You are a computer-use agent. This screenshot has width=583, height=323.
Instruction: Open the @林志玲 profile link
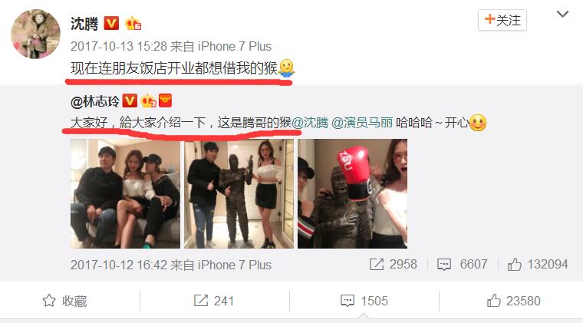(95, 101)
